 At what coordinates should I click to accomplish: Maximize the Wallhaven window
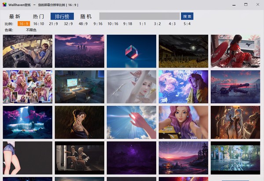point(246,4)
